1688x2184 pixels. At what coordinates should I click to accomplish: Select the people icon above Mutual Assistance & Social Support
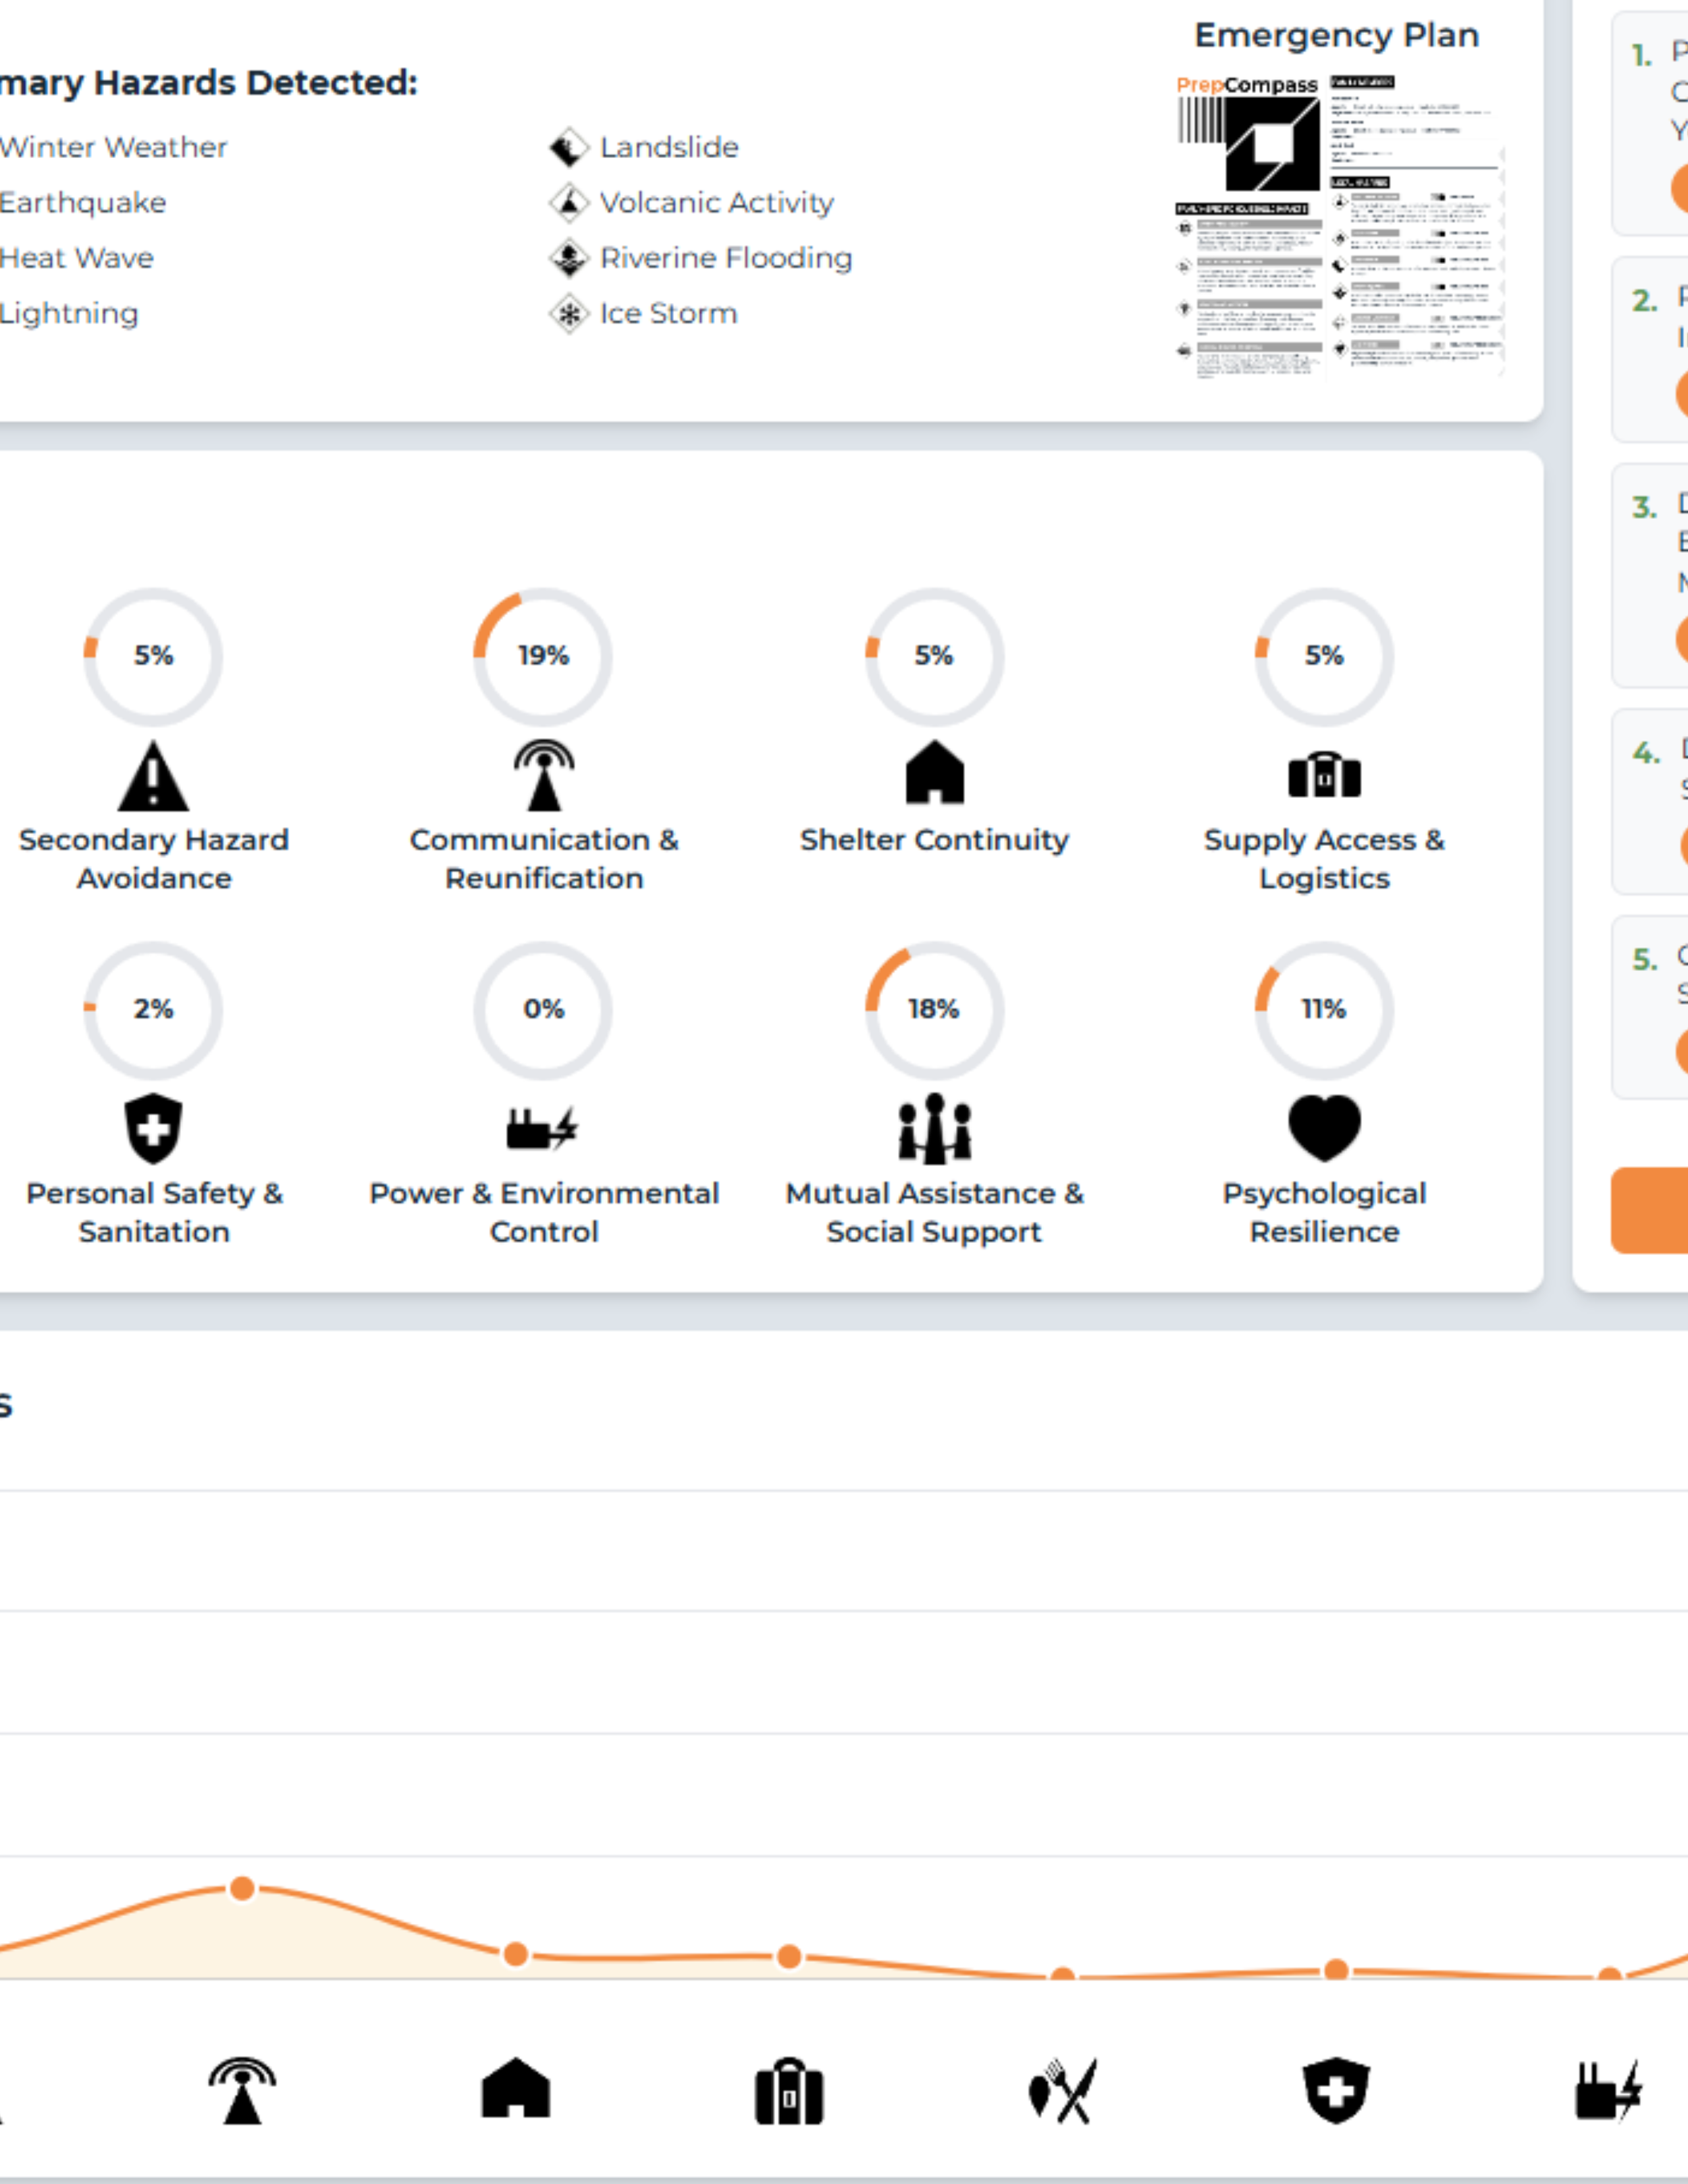tap(935, 1129)
